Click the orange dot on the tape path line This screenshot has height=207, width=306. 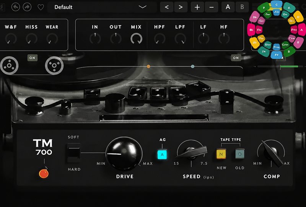point(148,66)
